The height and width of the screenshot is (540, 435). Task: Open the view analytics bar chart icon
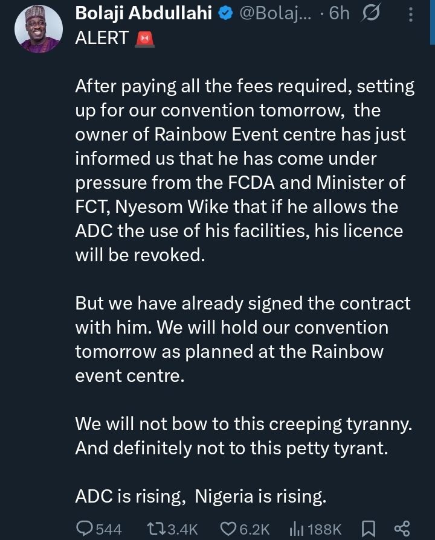pyautogui.click(x=295, y=529)
